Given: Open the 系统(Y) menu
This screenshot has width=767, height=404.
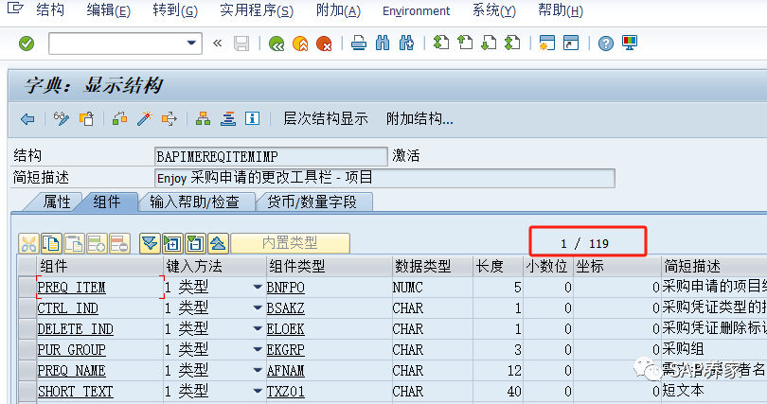Looking at the screenshot, I should pyautogui.click(x=494, y=10).
